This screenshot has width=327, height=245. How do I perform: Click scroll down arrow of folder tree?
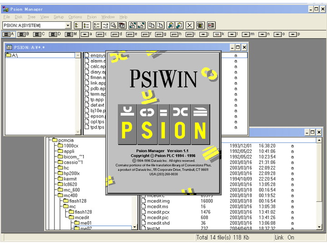click(135, 227)
